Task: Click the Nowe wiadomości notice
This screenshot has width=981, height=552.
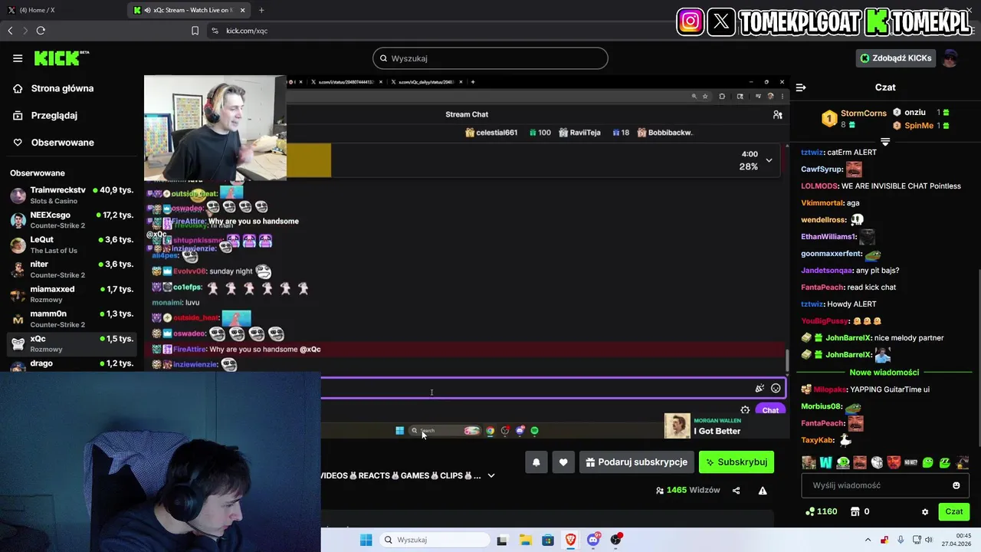Action: (884, 373)
